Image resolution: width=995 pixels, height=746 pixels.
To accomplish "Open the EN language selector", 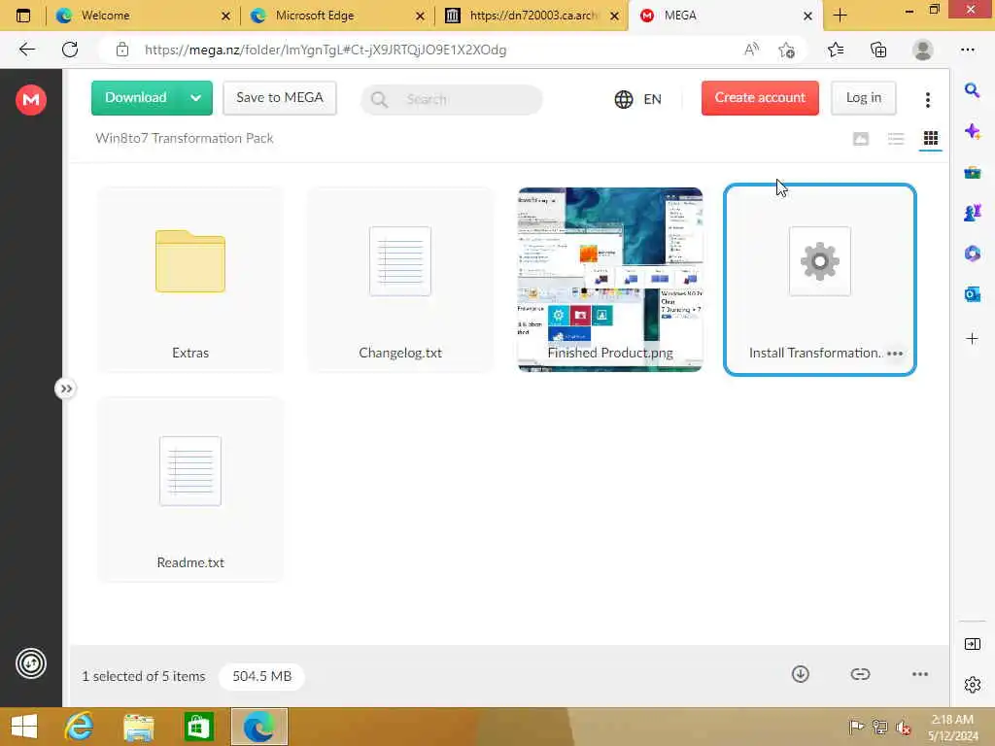I will pos(638,99).
